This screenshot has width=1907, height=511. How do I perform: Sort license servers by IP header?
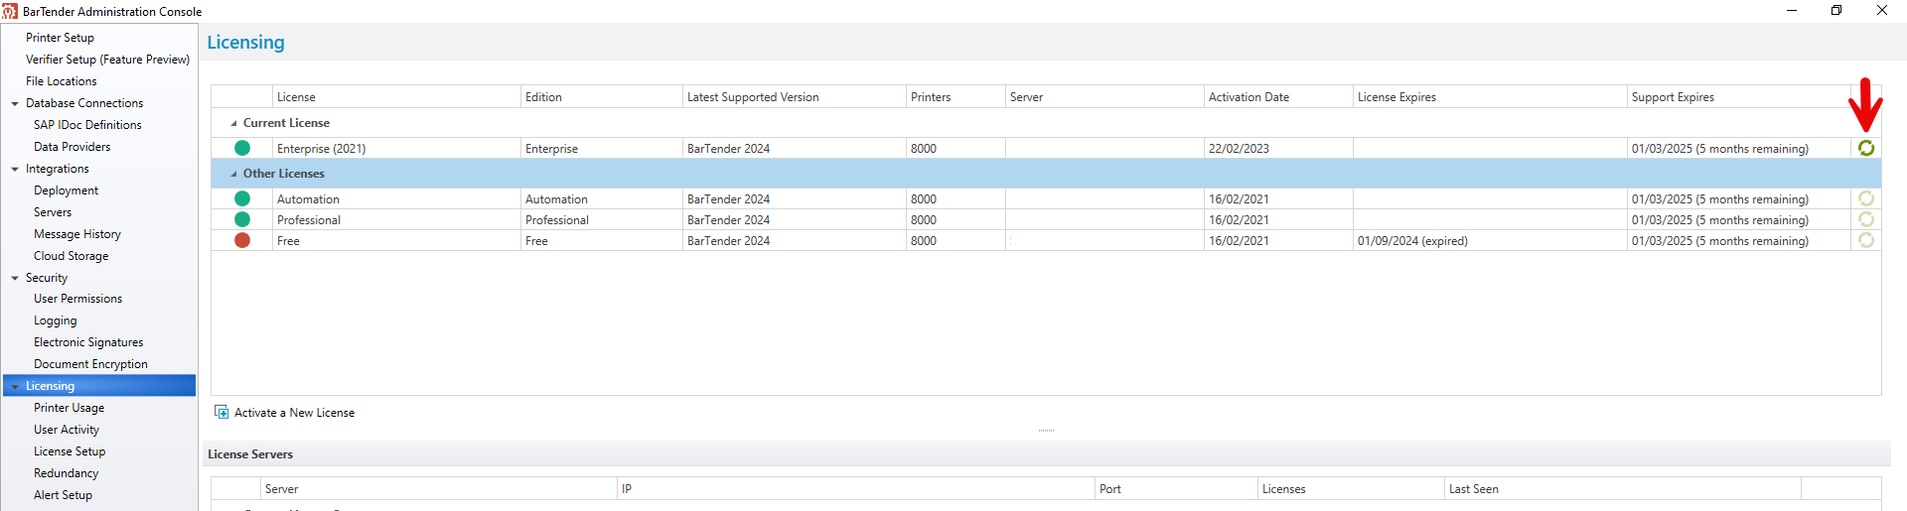coord(855,489)
